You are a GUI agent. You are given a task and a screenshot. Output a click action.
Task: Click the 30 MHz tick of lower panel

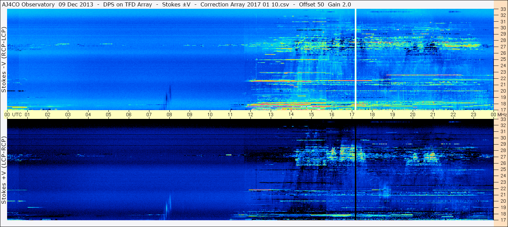click(503, 138)
